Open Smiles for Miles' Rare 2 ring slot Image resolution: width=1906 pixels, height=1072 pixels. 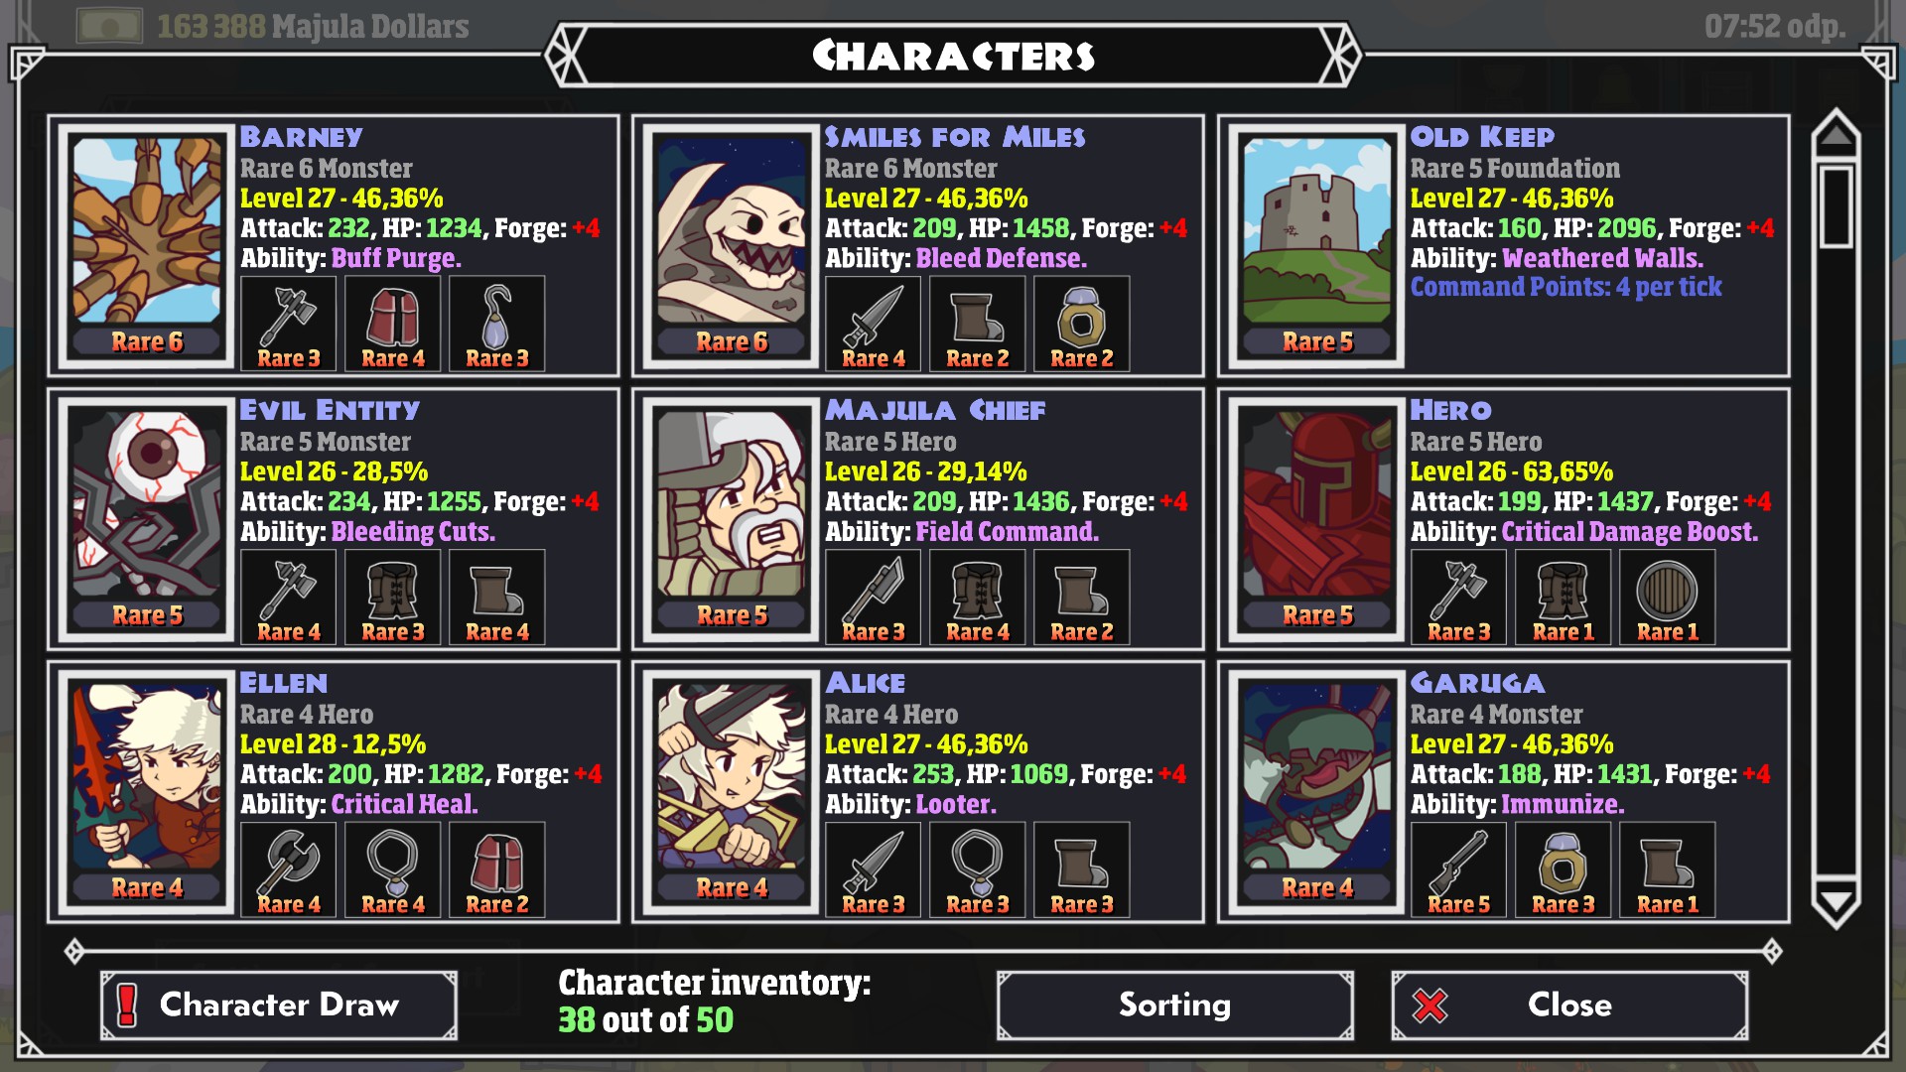tap(1082, 324)
